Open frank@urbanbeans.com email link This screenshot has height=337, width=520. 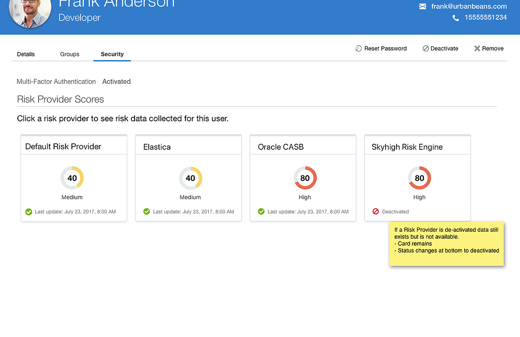[469, 6]
